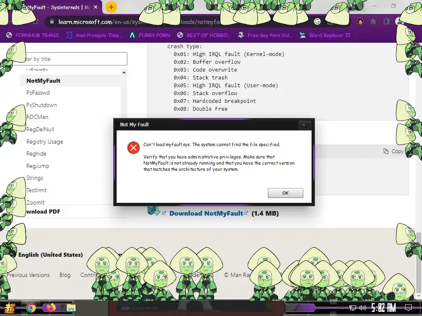Toggle the browser side panel icon
This screenshot has width=422, height=316.
pos(387,21)
